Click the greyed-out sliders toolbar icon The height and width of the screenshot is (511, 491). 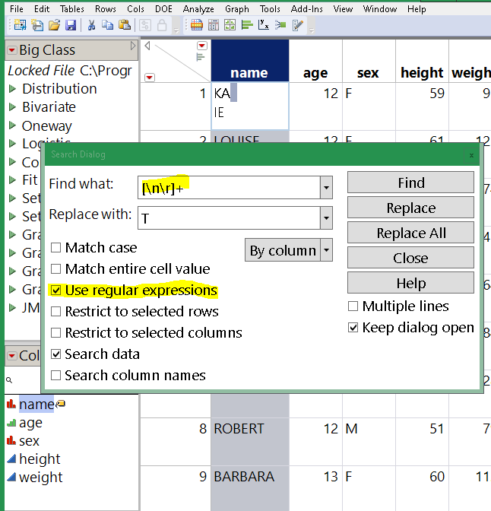pos(145,25)
